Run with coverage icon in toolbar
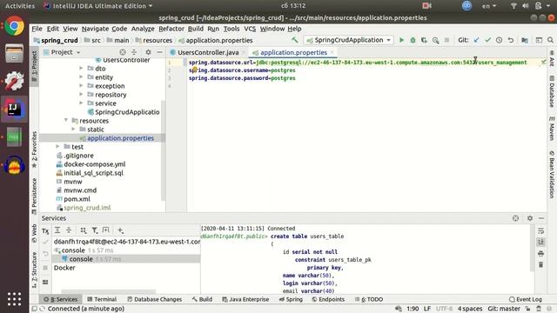The height and width of the screenshot is (313, 557). tap(424, 40)
